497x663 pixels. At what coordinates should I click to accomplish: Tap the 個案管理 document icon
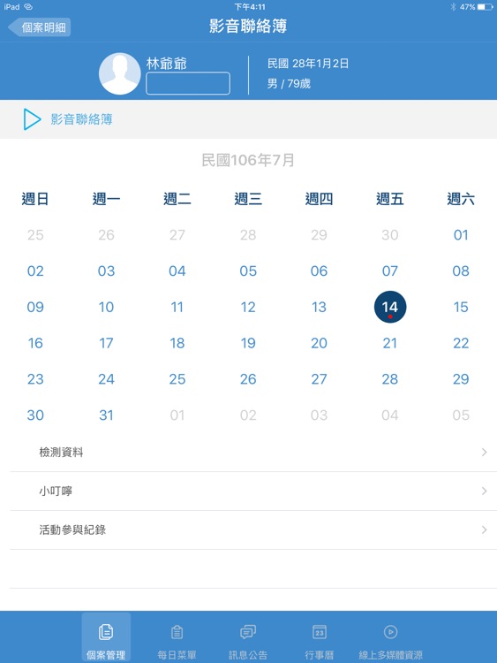pos(106,632)
